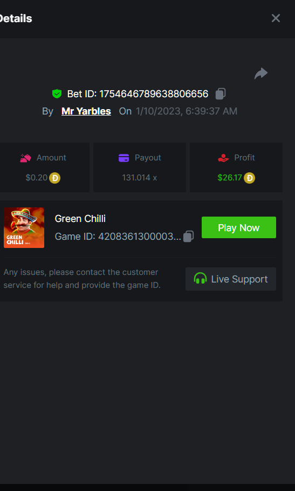Click the $26.17 profit amount
Screen dimensions: 295x491
pyautogui.click(x=230, y=178)
